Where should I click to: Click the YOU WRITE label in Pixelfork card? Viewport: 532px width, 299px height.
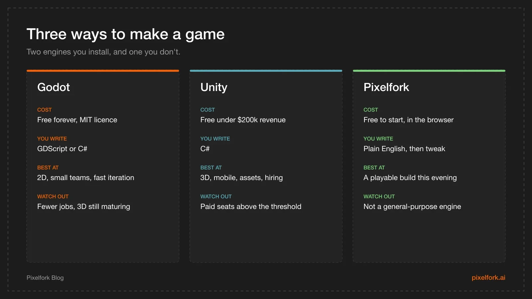pos(378,139)
